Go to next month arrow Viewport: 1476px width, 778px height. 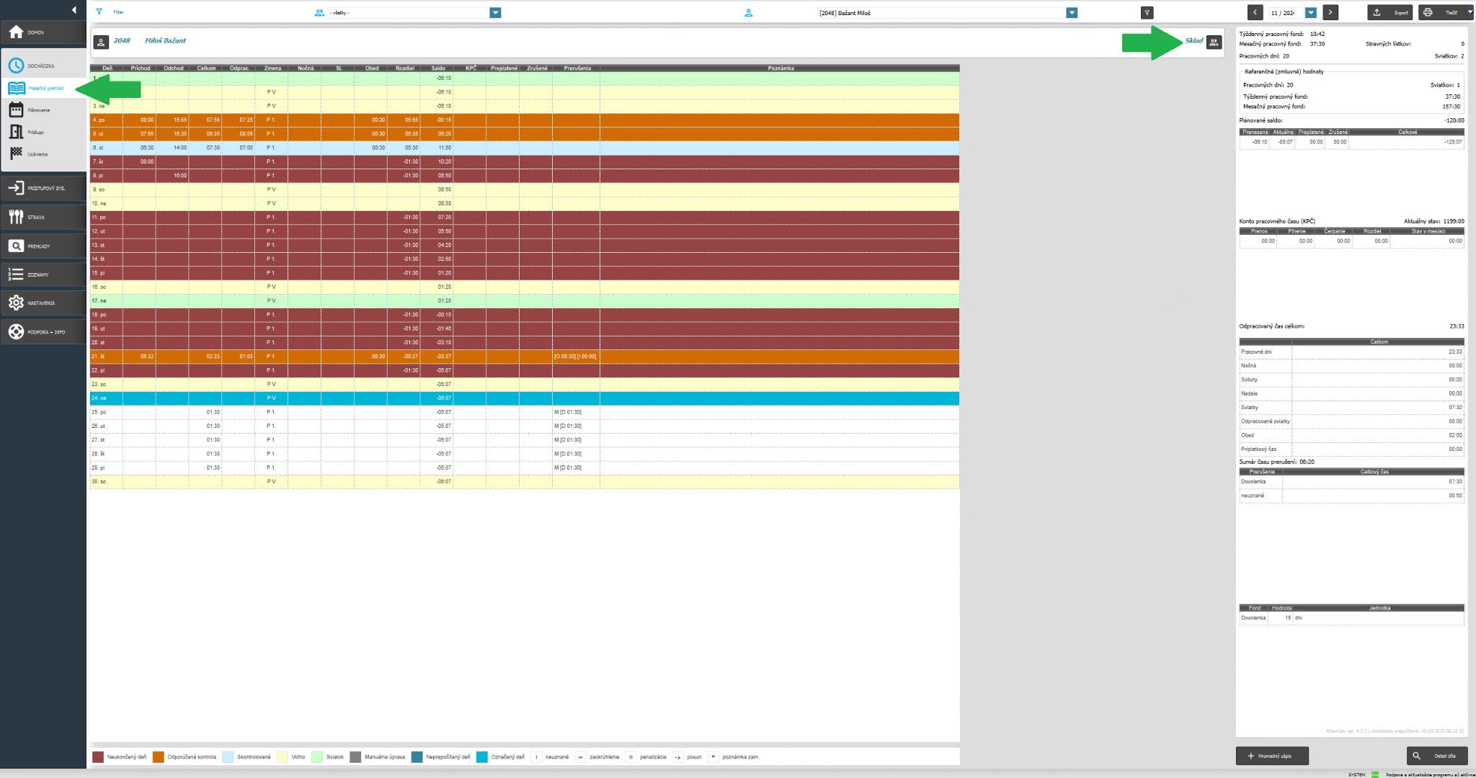1330,12
